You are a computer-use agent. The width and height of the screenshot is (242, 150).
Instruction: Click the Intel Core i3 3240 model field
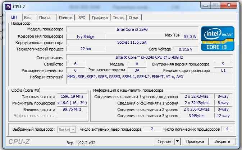point(132,29)
